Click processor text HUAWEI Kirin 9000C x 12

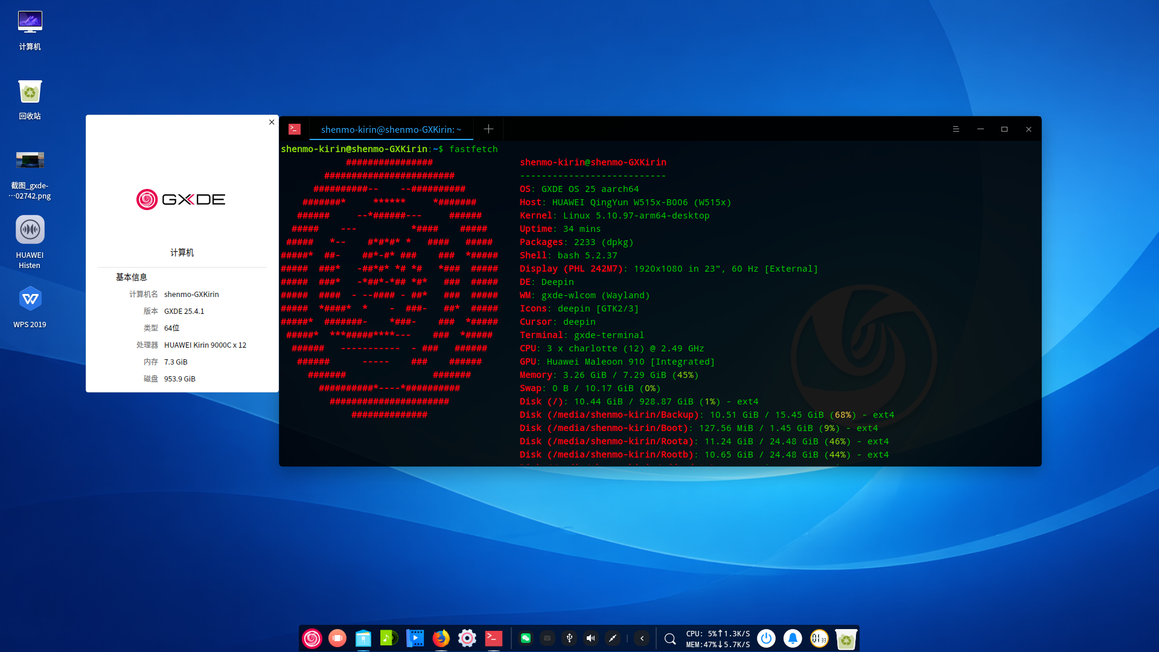(x=205, y=345)
